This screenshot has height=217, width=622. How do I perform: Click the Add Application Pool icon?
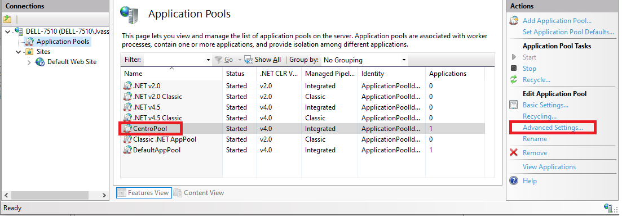click(514, 21)
